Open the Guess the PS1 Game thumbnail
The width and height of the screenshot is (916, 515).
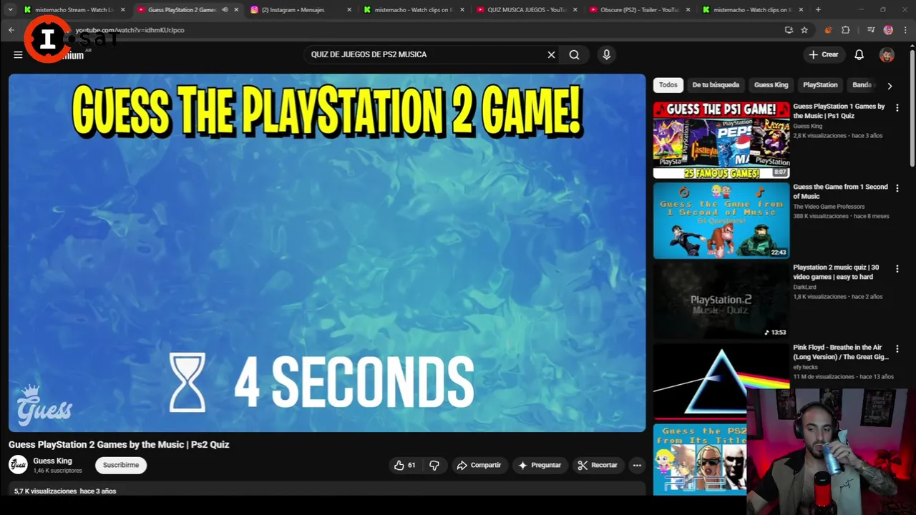coord(721,139)
